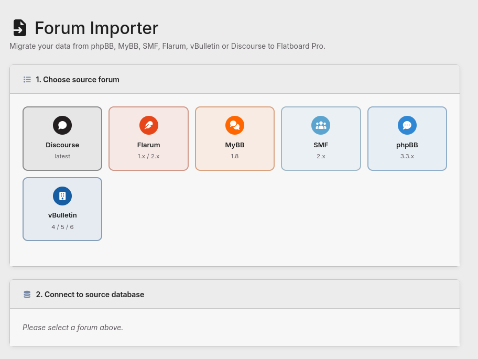Click the 'Please select a forum above' text

(x=72, y=327)
